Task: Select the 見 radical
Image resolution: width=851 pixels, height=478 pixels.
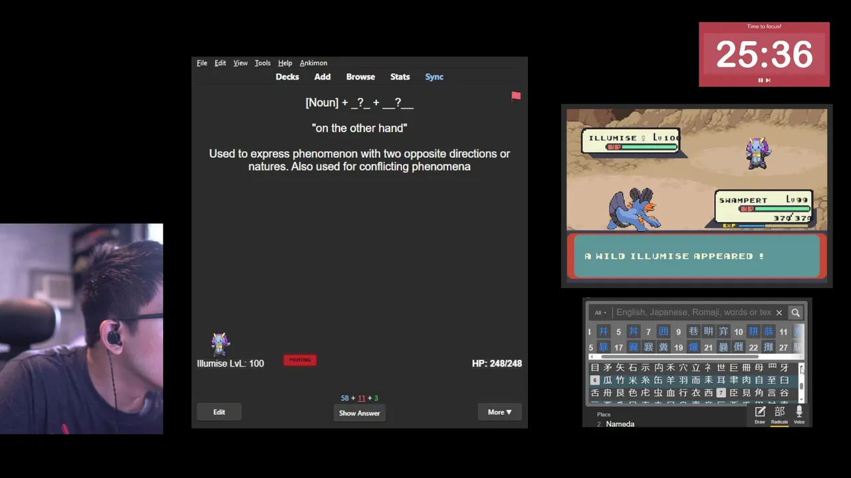Action: 746,393
